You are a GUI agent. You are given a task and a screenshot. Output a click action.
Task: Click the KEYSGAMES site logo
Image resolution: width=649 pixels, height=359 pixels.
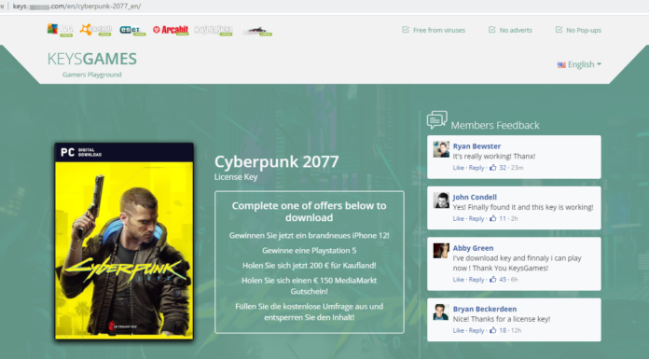point(92,59)
